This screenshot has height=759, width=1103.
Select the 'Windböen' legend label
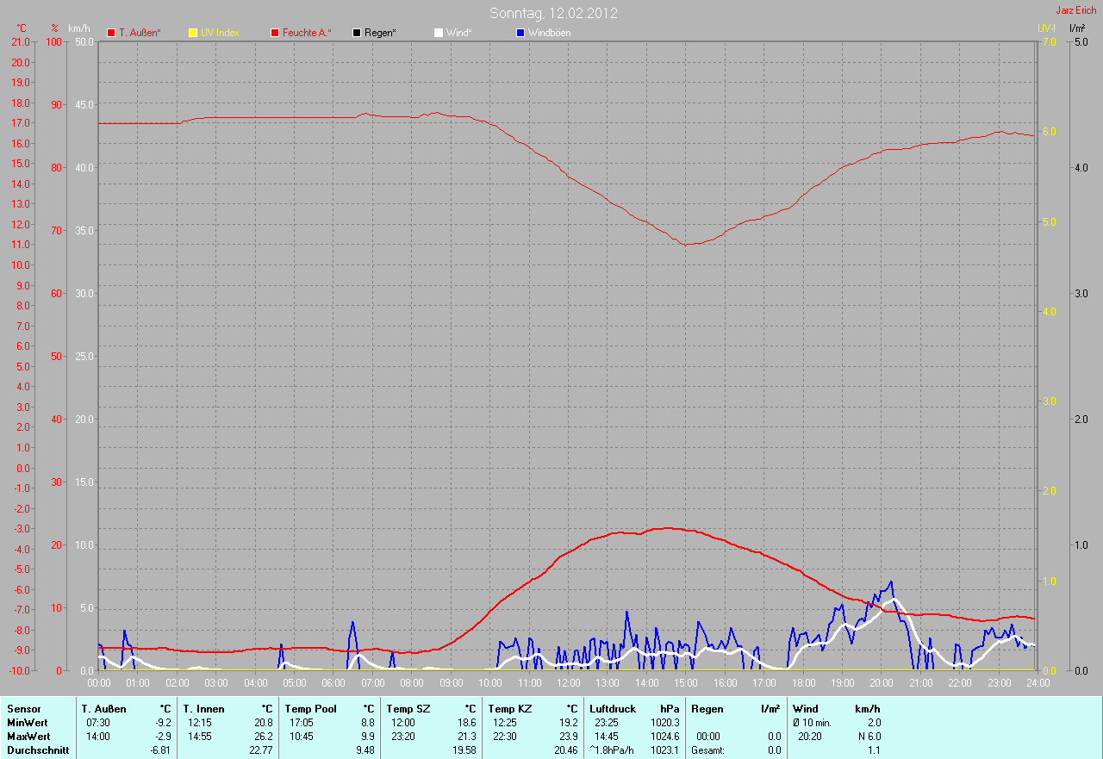pyautogui.click(x=549, y=33)
